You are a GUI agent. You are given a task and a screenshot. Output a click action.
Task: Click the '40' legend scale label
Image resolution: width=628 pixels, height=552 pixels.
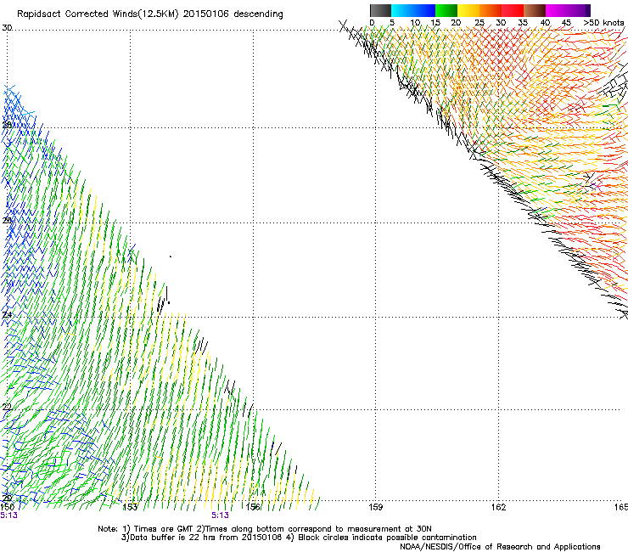pos(545,23)
